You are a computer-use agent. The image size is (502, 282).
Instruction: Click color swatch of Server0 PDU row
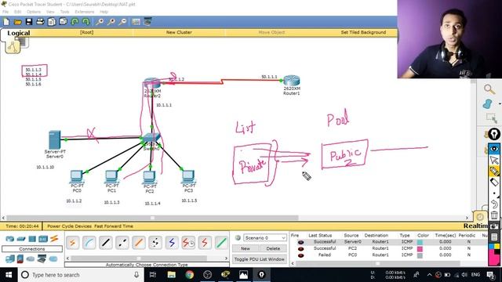[x=420, y=242]
